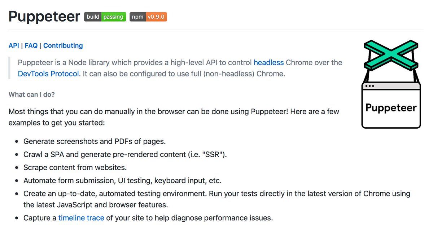Click the build passing badge
This screenshot has height=230, width=433.
(105, 17)
